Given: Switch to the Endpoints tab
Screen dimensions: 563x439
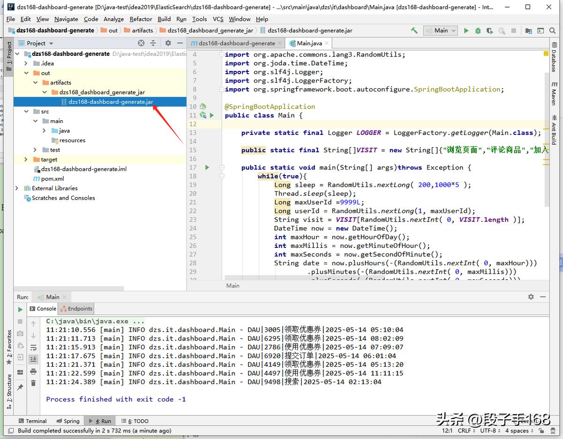Looking at the screenshot, I should [76, 308].
